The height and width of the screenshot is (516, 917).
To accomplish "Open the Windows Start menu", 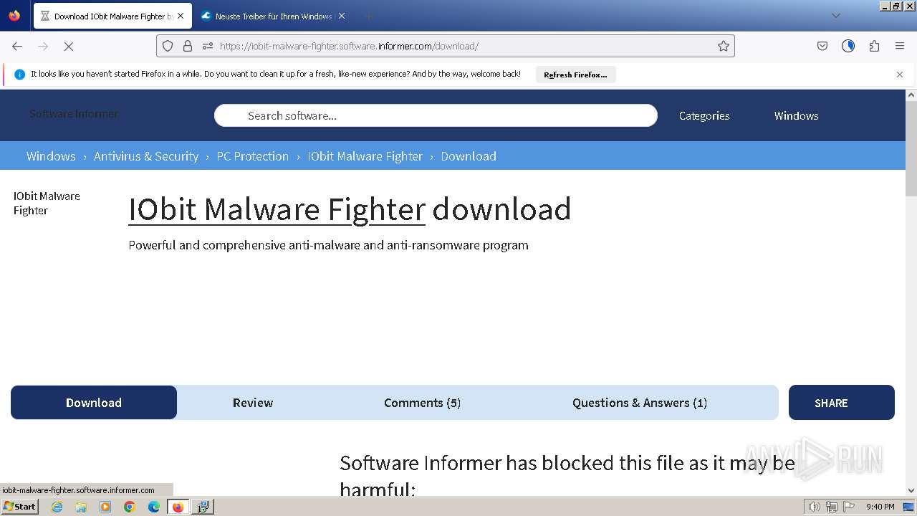I will click(19, 507).
